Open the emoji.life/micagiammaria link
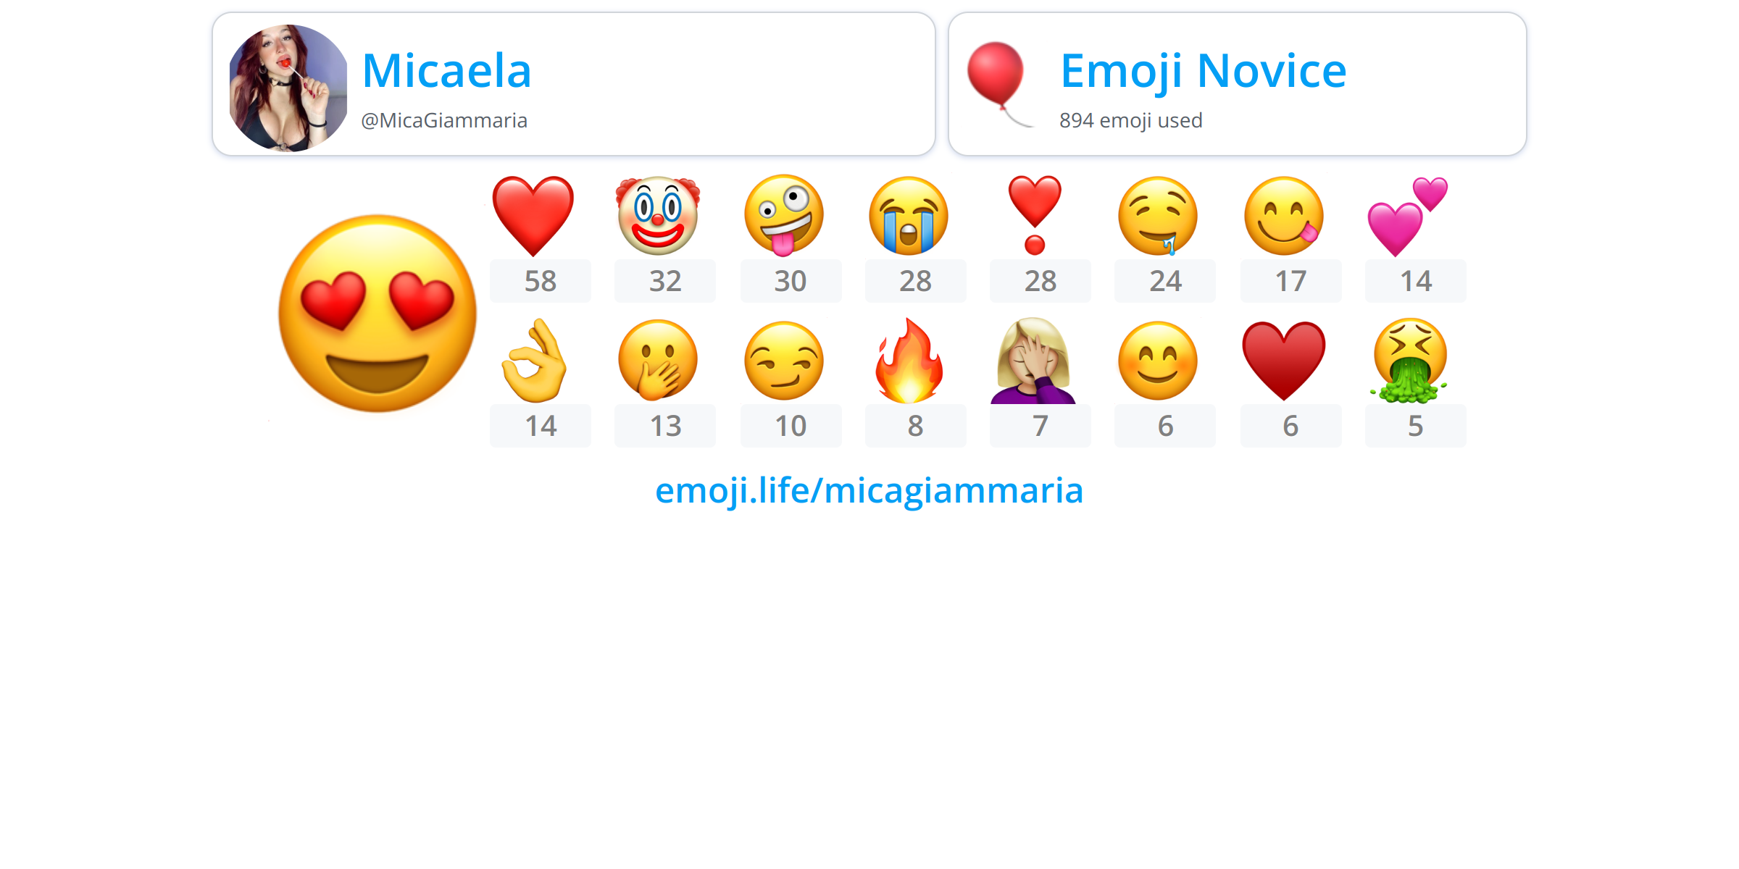 click(x=869, y=490)
